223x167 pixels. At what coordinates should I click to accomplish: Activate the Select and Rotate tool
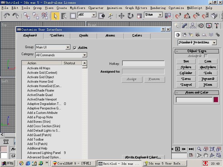tap(130, 16)
